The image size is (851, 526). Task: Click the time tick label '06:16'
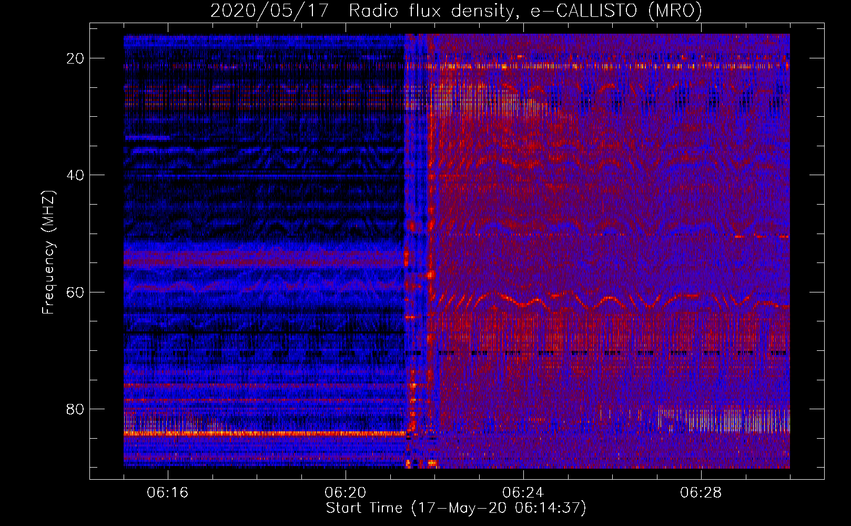[168, 493]
